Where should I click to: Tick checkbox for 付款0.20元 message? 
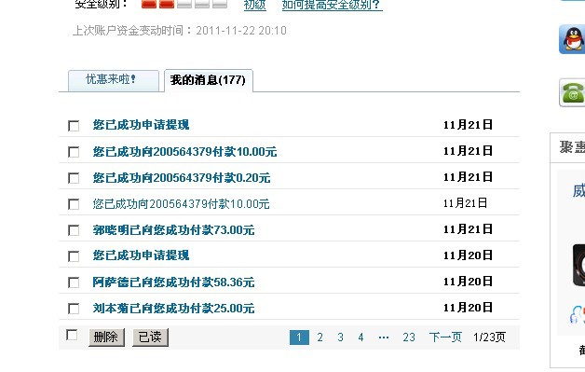click(74, 178)
